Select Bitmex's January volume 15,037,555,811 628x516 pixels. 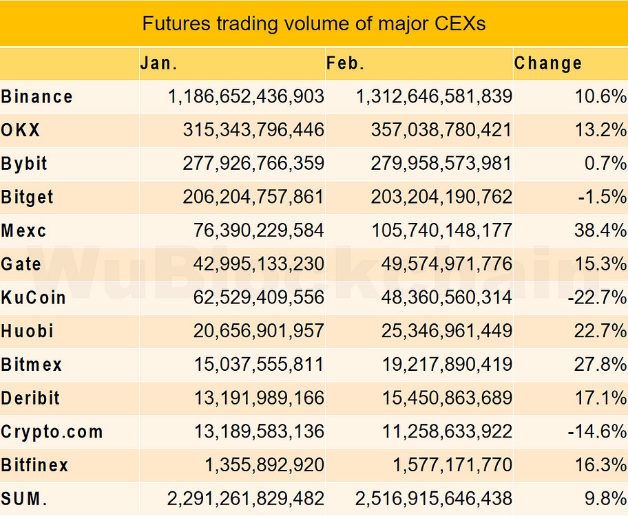coord(259,364)
